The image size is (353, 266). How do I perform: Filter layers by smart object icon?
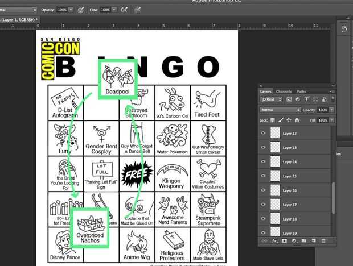click(324, 99)
